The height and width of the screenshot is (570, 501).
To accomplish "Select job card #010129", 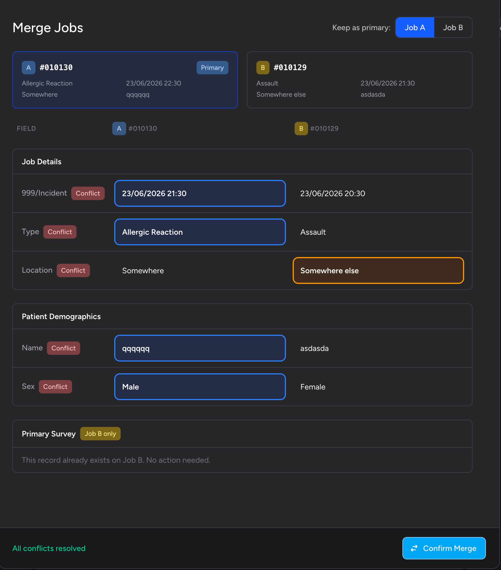I will point(359,80).
